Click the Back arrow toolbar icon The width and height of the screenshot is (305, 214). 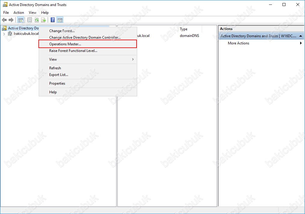pyautogui.click(x=4, y=20)
